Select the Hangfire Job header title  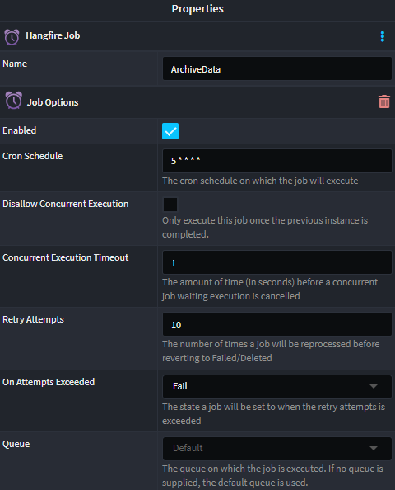[53, 35]
